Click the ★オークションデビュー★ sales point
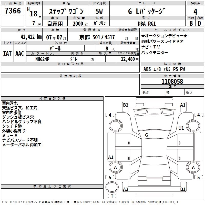 [164, 36]
